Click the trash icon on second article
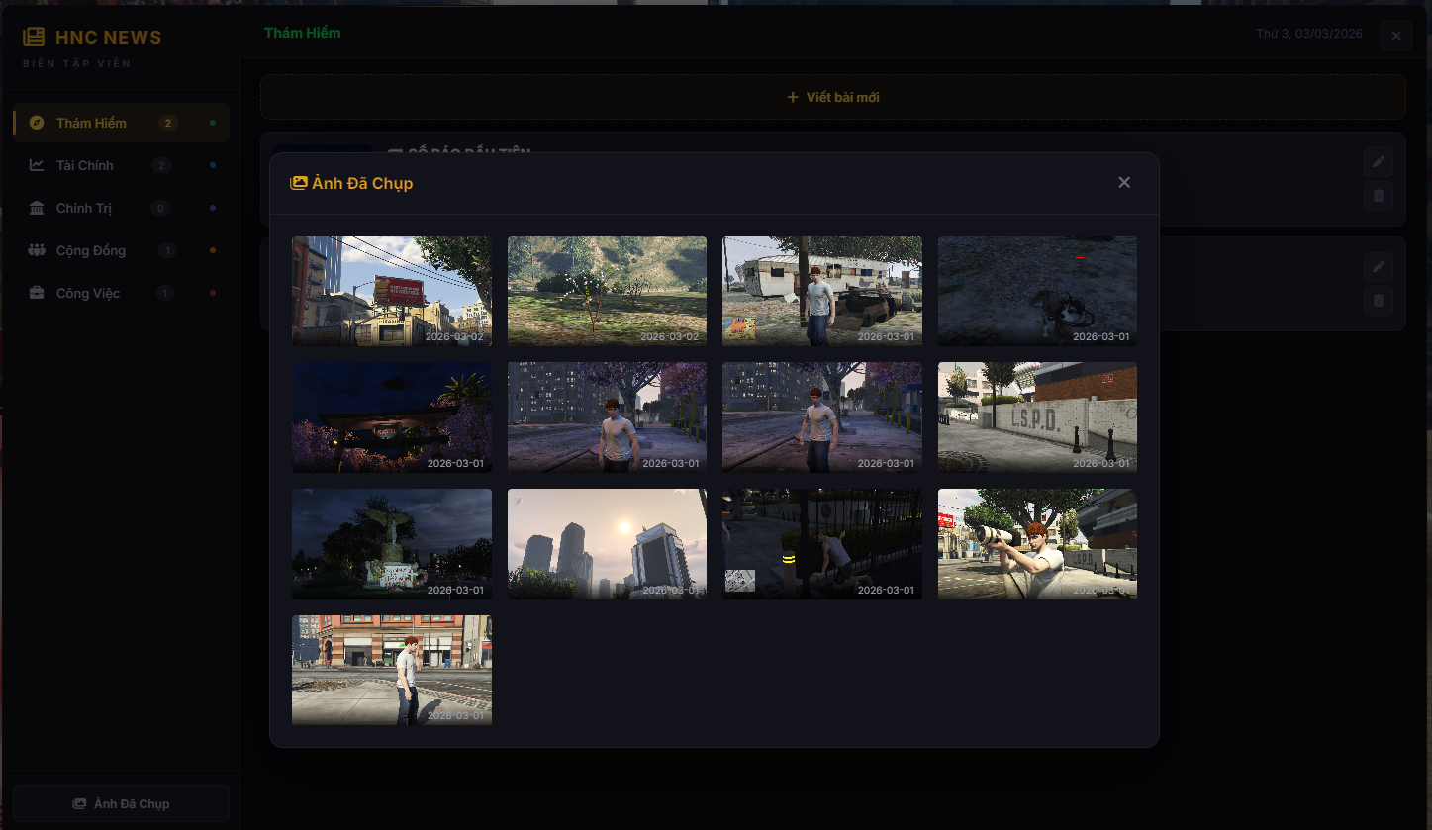The width and height of the screenshot is (1432, 830). point(1379,301)
